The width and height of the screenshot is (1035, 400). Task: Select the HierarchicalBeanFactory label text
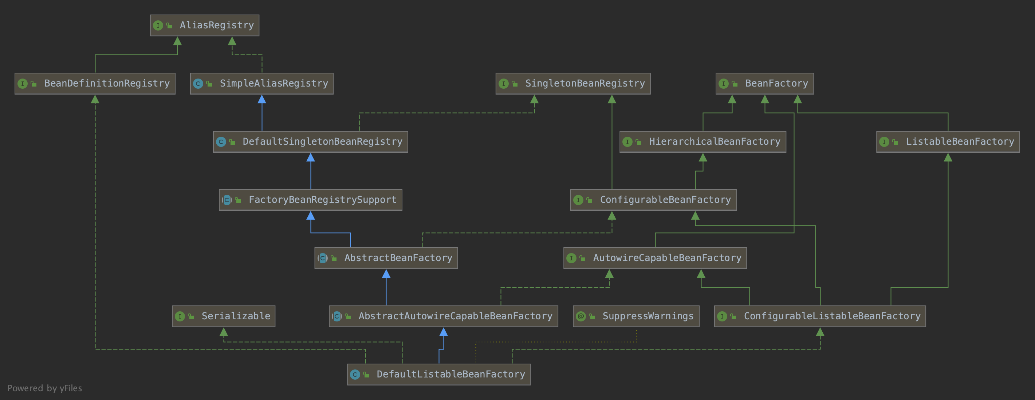[715, 141]
